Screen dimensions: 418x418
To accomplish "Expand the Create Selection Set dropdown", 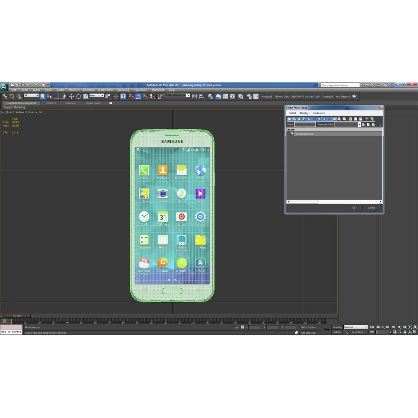I will click(188, 96).
